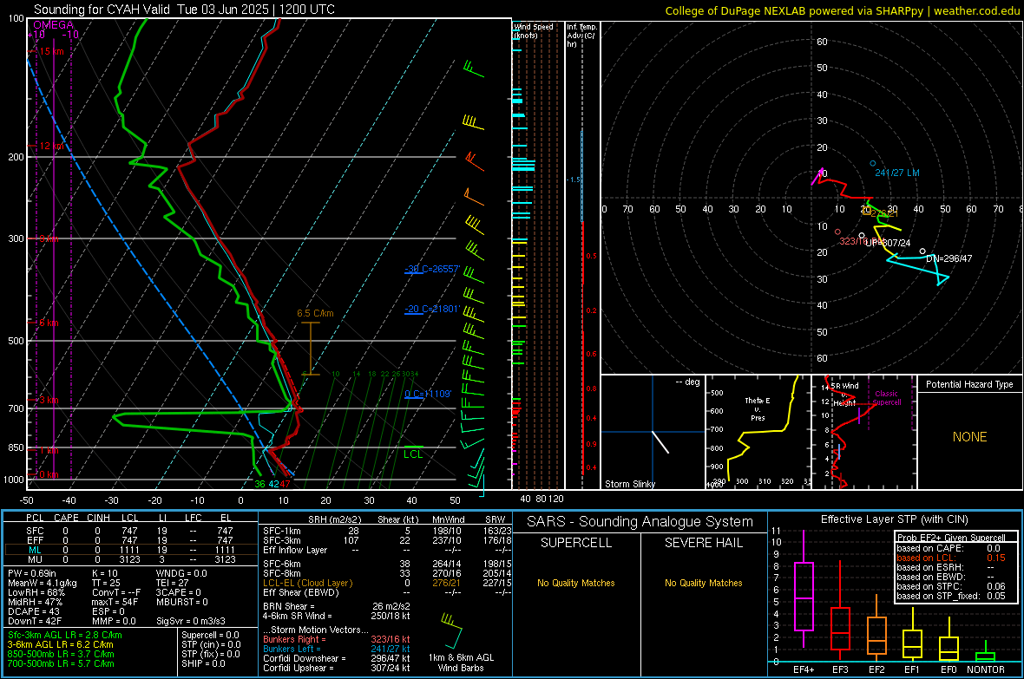Click the "SHIP = 0.0" parameter

point(203,664)
